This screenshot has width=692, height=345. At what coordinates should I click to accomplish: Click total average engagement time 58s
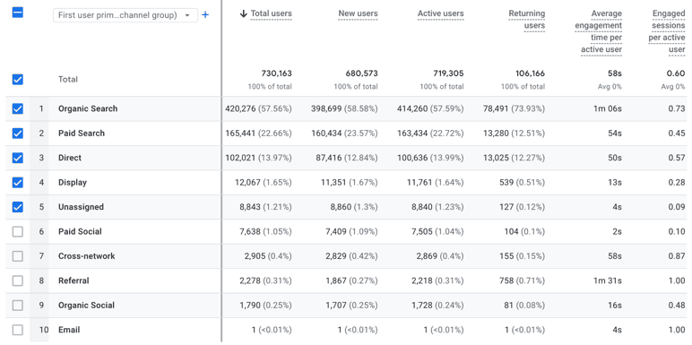tap(615, 73)
